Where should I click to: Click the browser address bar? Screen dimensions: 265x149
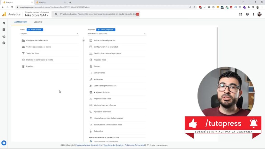[101, 7]
